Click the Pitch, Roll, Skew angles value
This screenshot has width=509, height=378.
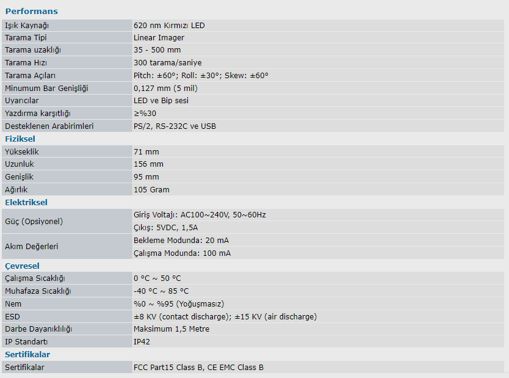(x=201, y=76)
